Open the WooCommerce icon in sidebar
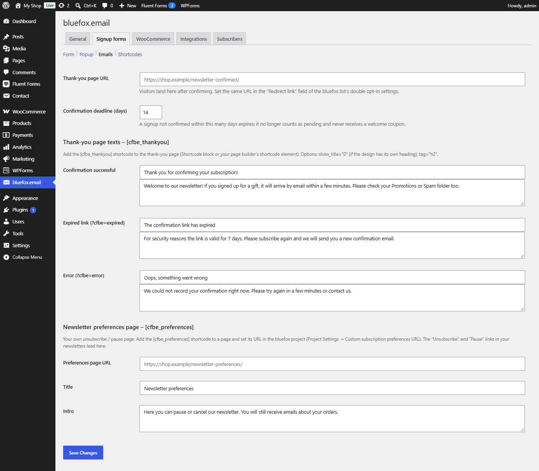Image resolution: width=539 pixels, height=471 pixels. 6,112
